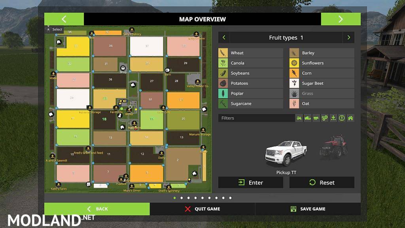This screenshot has height=228, width=405.
Task: Click the Sugar Beet crop icon
Action: [294, 83]
